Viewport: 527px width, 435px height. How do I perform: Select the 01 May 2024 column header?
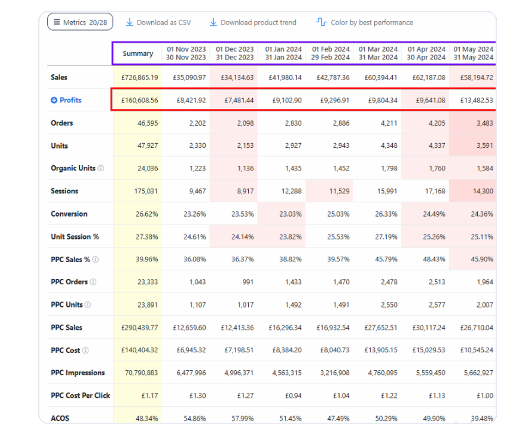click(x=473, y=54)
